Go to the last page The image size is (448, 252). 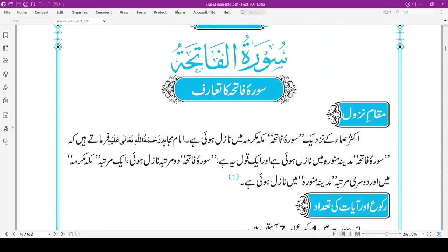coord(63,234)
